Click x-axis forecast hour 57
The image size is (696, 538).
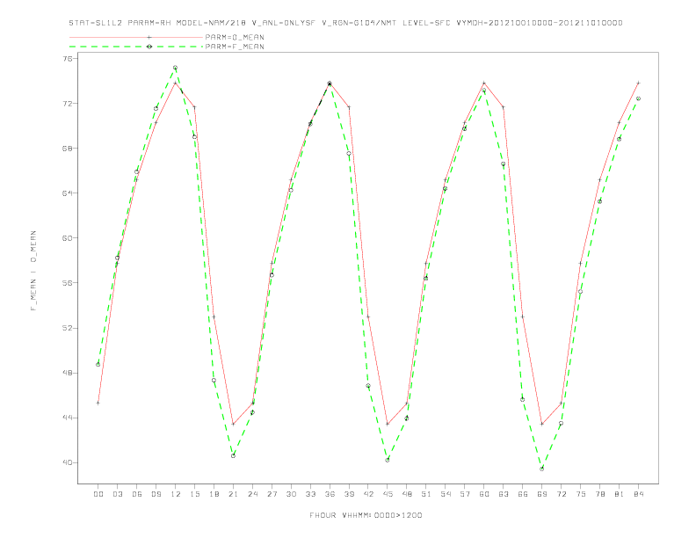465,494
